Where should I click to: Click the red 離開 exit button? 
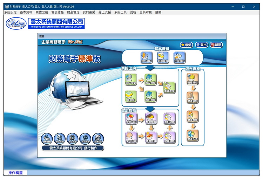[x=216, y=45]
